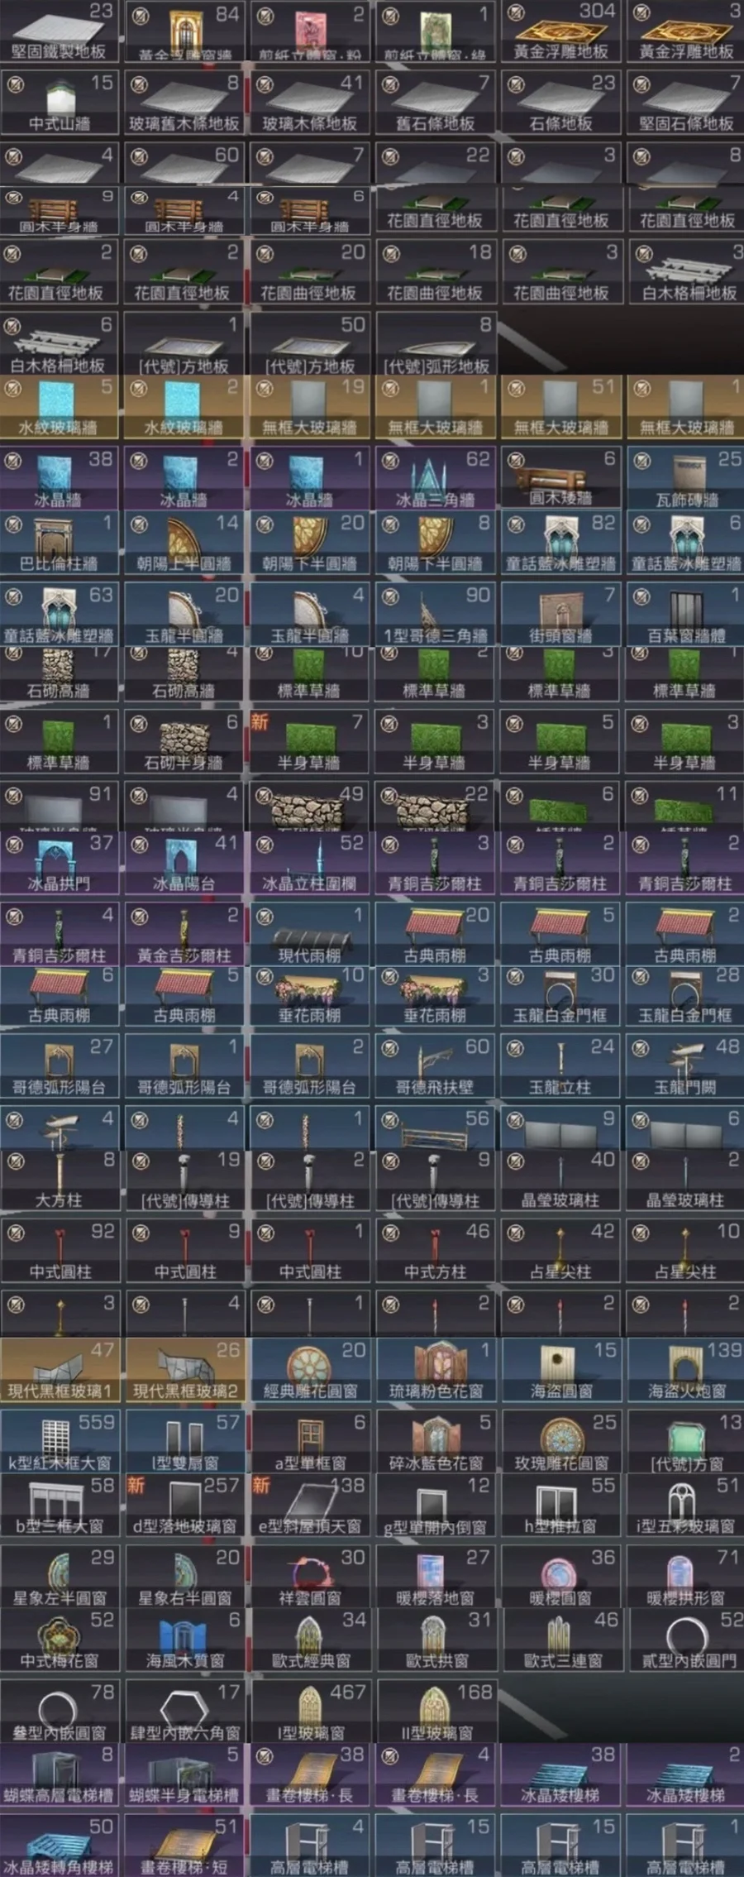The width and height of the screenshot is (744, 1877).
Task: Select the 冰晶拱門 arch item
Action: click(x=60, y=863)
